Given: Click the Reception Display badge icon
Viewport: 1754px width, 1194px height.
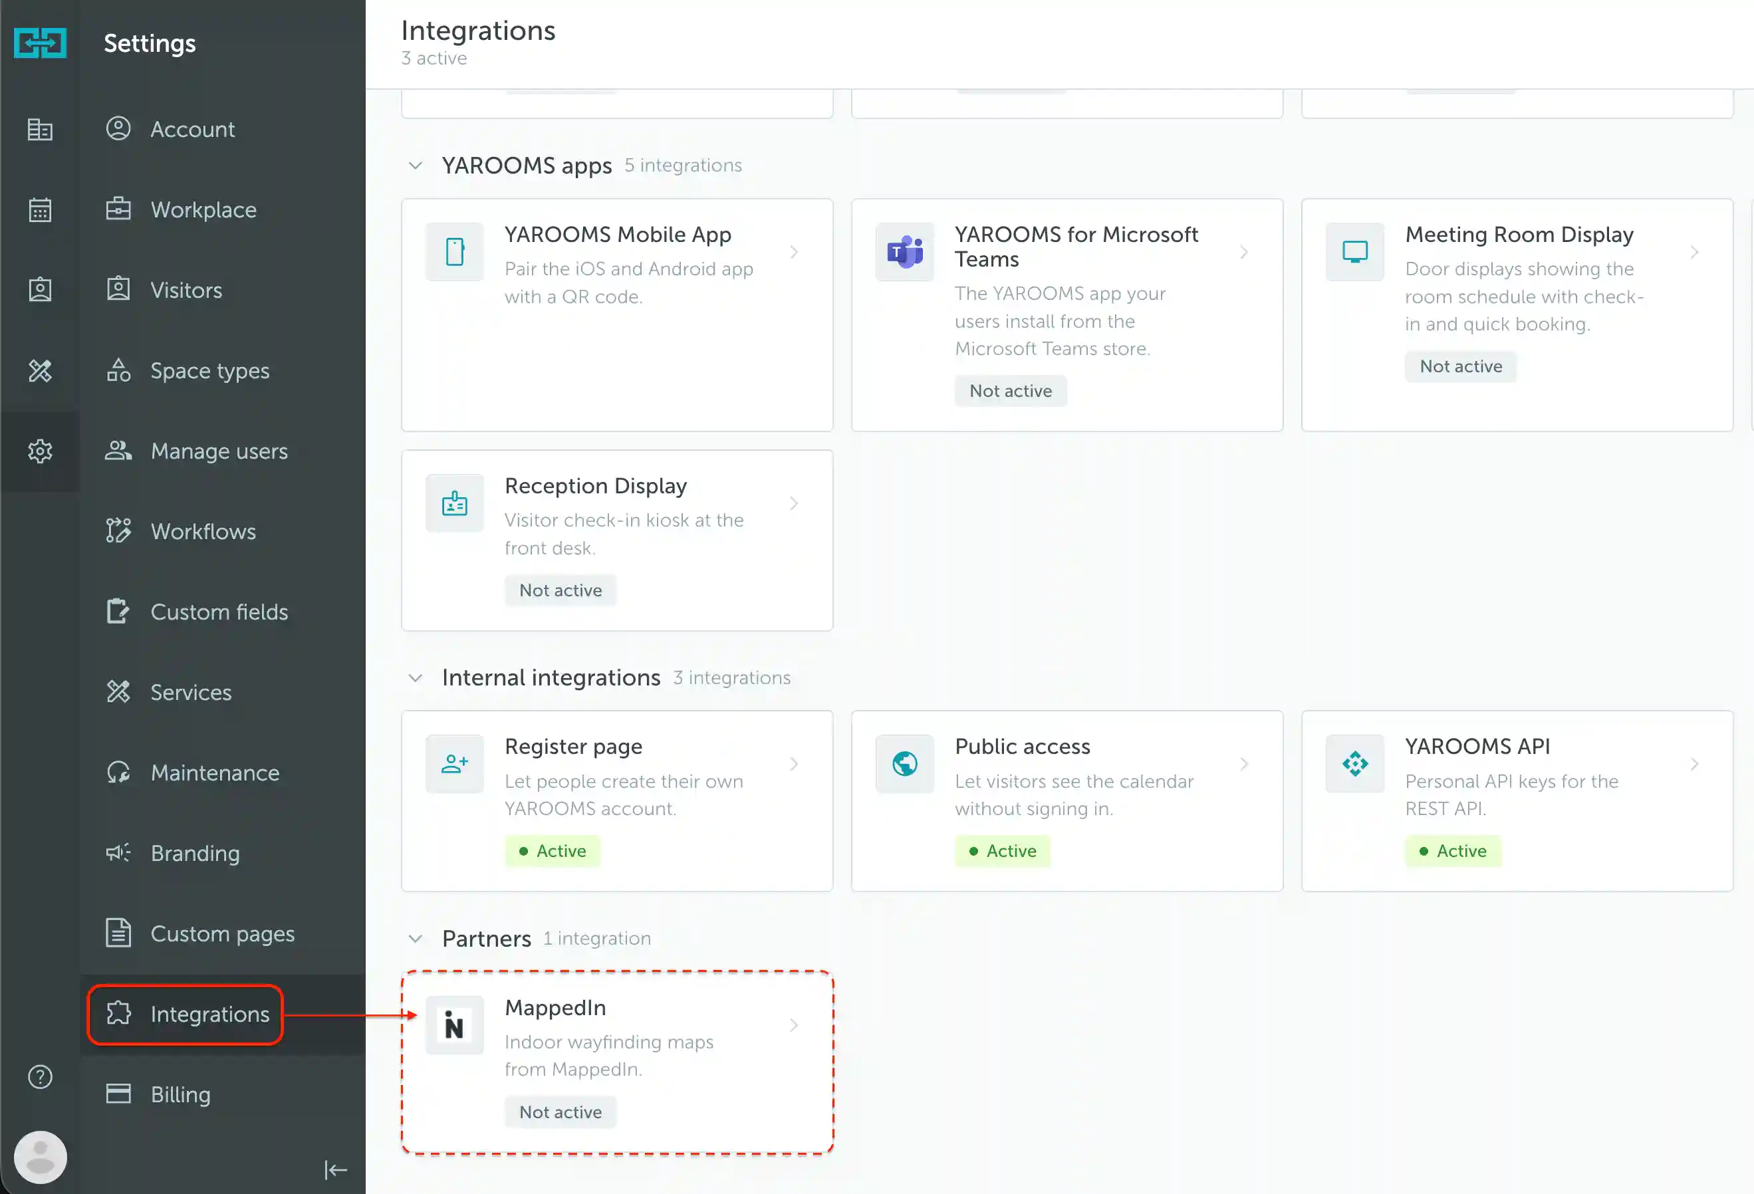Looking at the screenshot, I should click(454, 503).
